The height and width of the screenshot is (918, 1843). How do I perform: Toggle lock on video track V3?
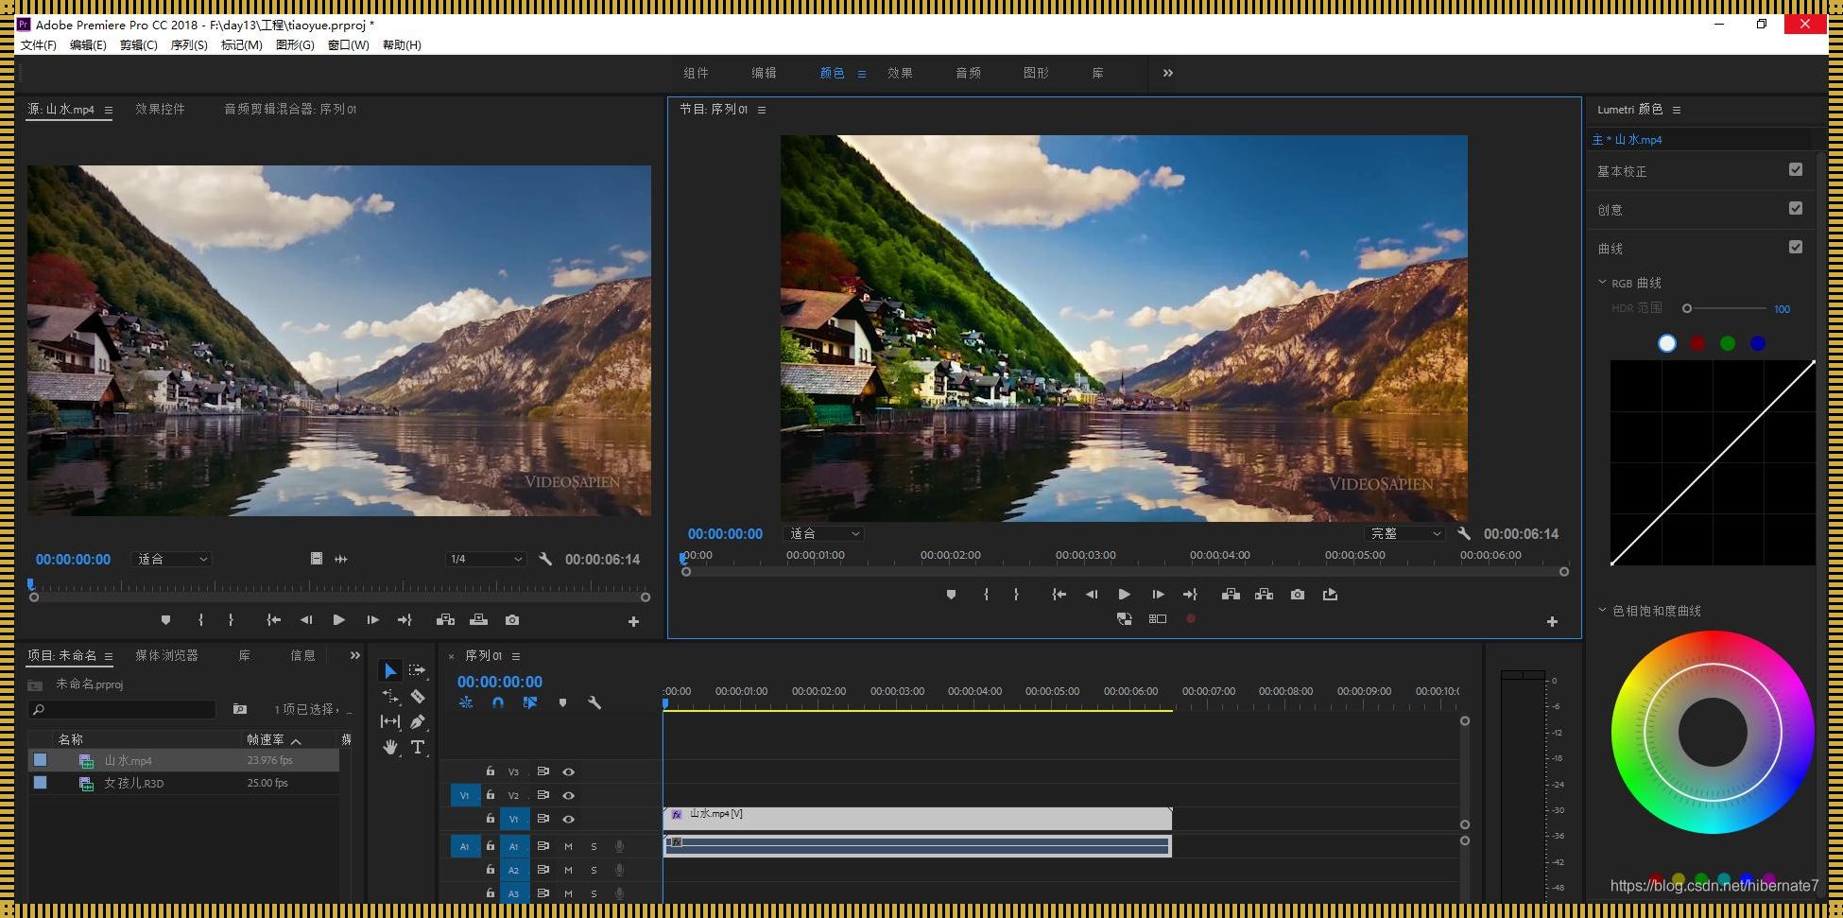tap(490, 771)
